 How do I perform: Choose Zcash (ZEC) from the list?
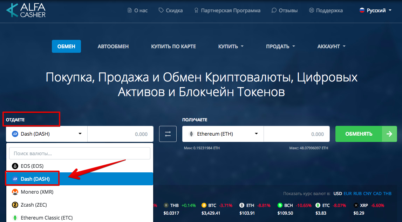pyautogui.click(x=80, y=205)
